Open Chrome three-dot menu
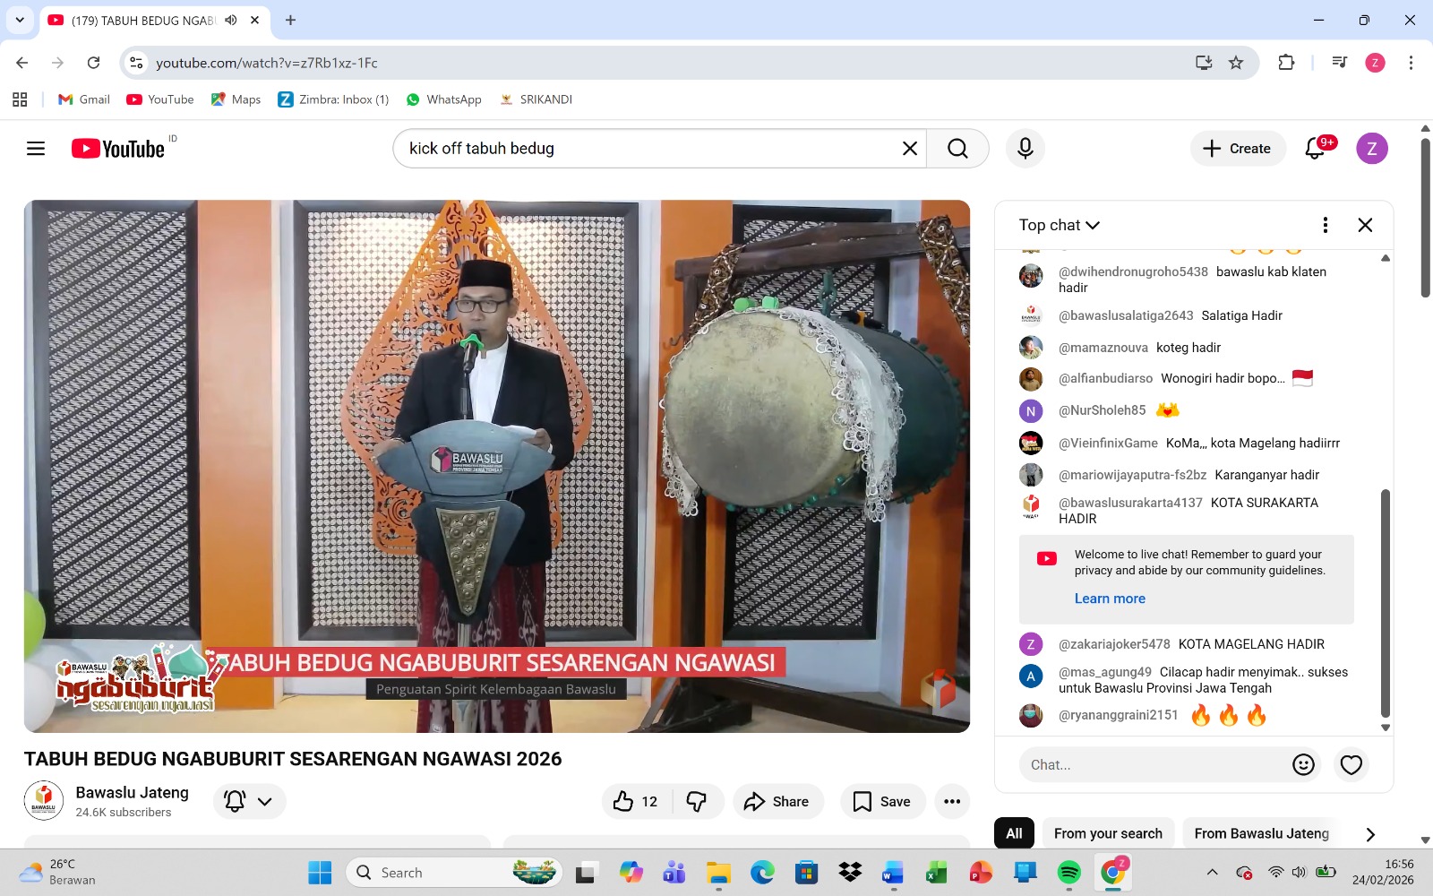The width and height of the screenshot is (1433, 896). coord(1411,63)
